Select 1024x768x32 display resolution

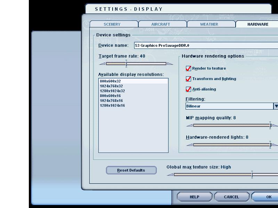[x=111, y=86]
